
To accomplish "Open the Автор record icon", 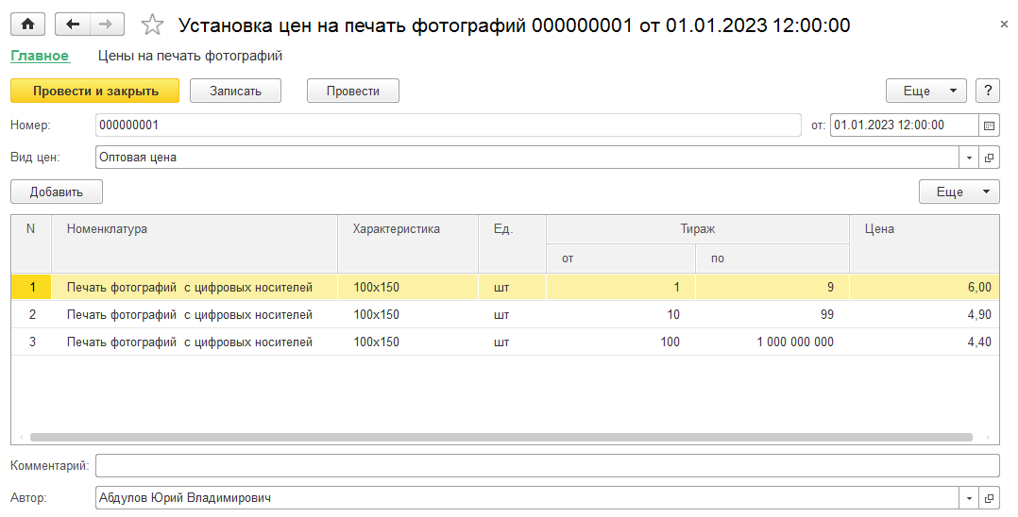I will point(989,498).
